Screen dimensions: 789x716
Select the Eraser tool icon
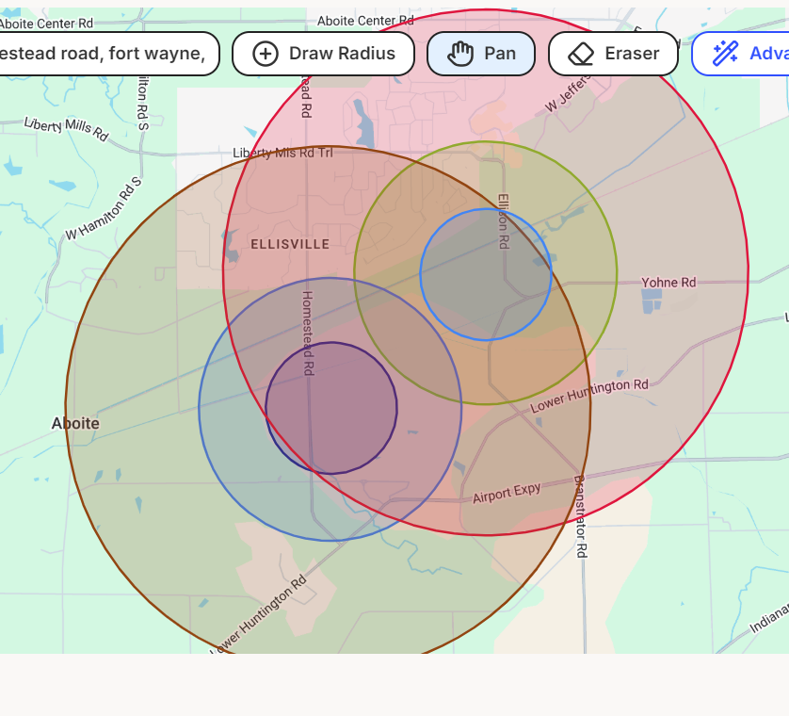pos(581,54)
